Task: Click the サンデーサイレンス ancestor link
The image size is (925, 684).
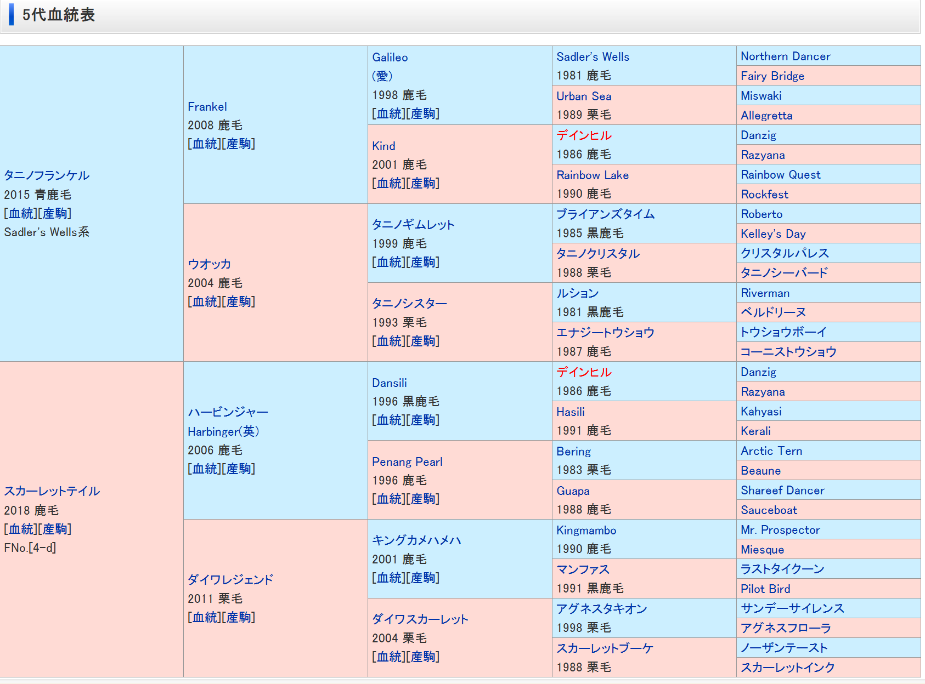Action: coord(792,608)
